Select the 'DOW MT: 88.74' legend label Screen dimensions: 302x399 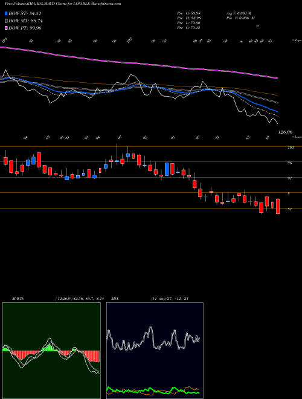point(25,21)
